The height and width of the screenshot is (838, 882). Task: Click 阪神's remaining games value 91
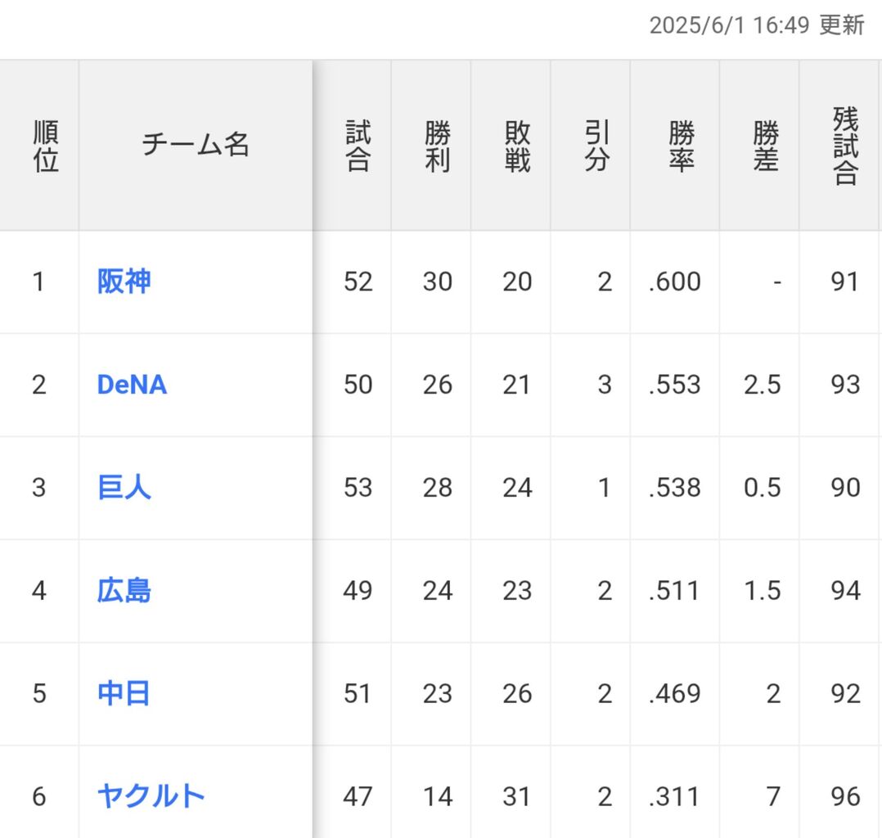845,282
